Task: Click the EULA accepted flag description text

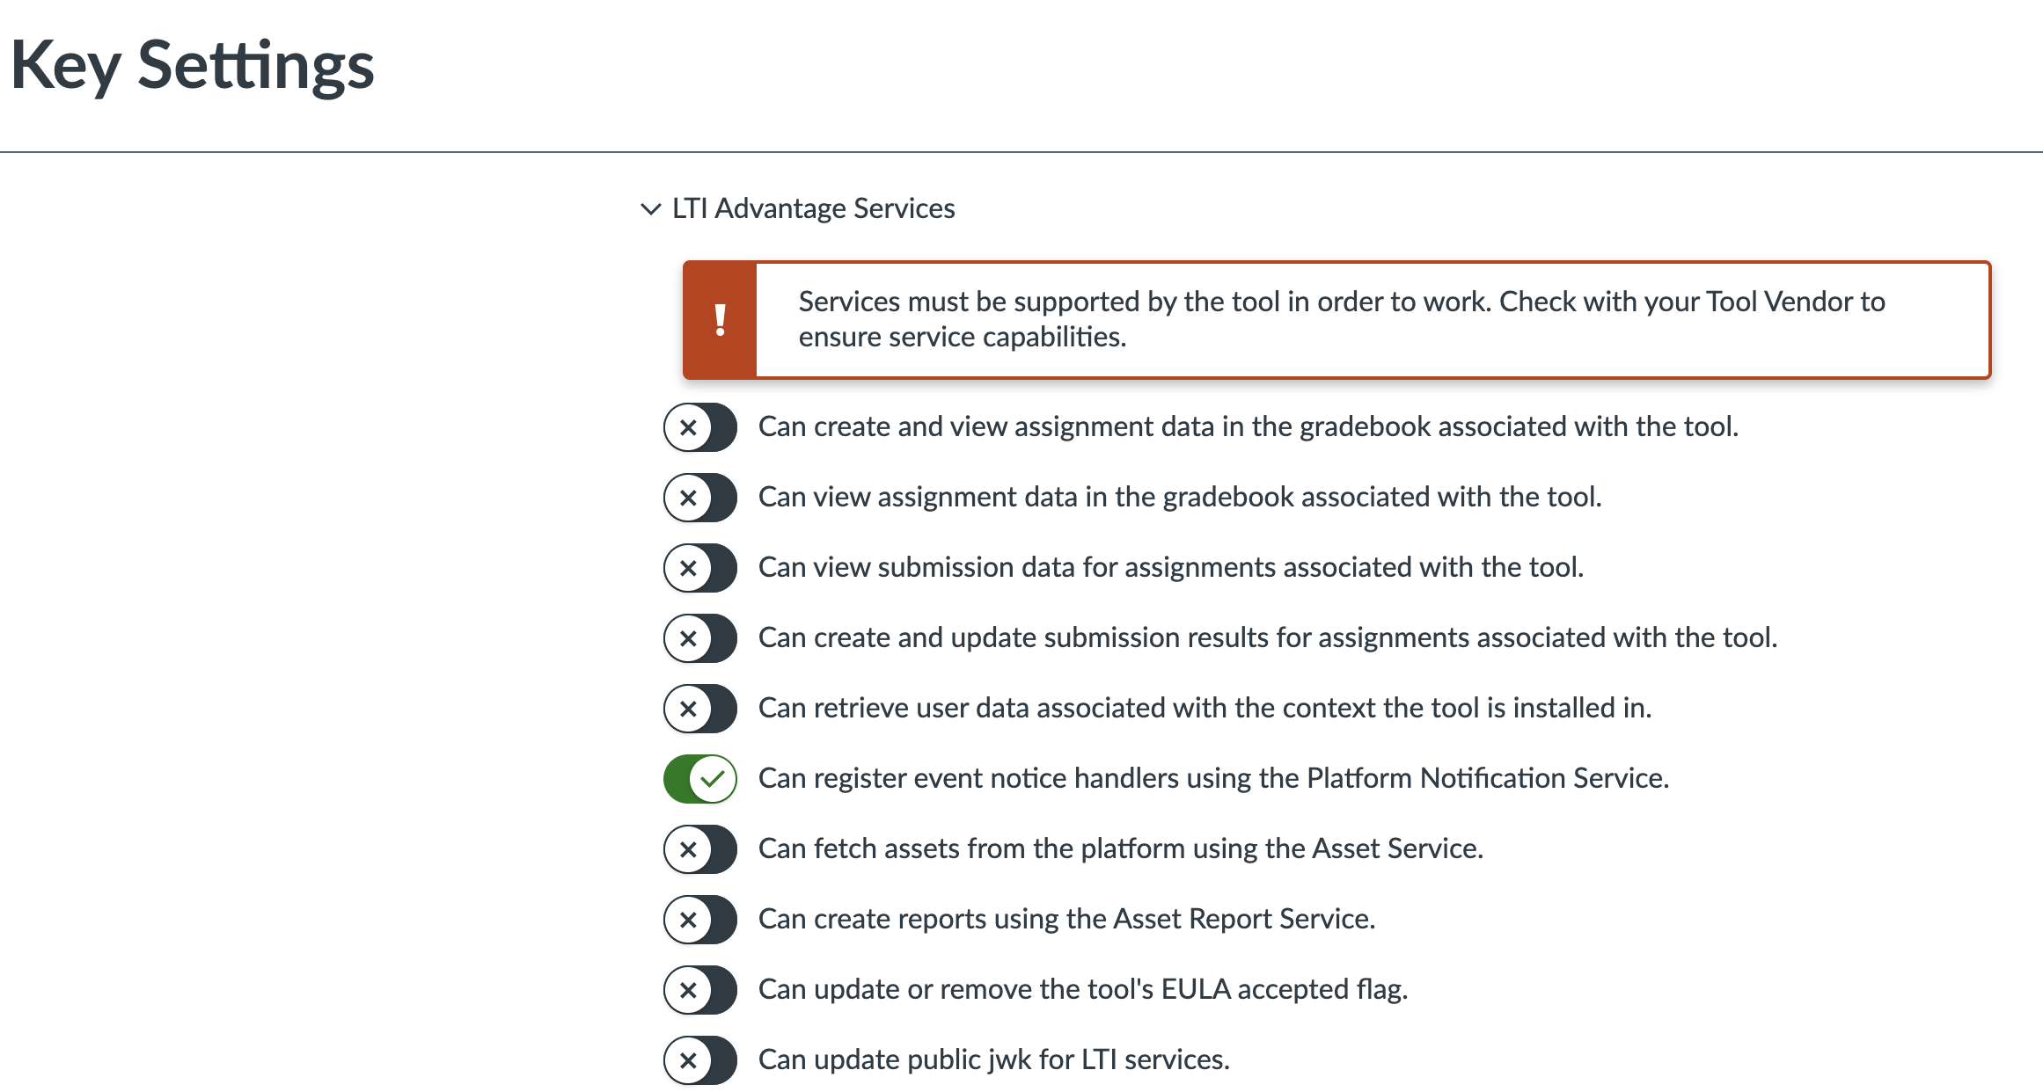Action: pyautogui.click(x=1082, y=989)
